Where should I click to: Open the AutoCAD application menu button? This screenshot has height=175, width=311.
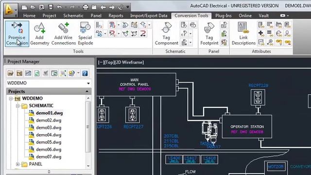click(x=11, y=10)
